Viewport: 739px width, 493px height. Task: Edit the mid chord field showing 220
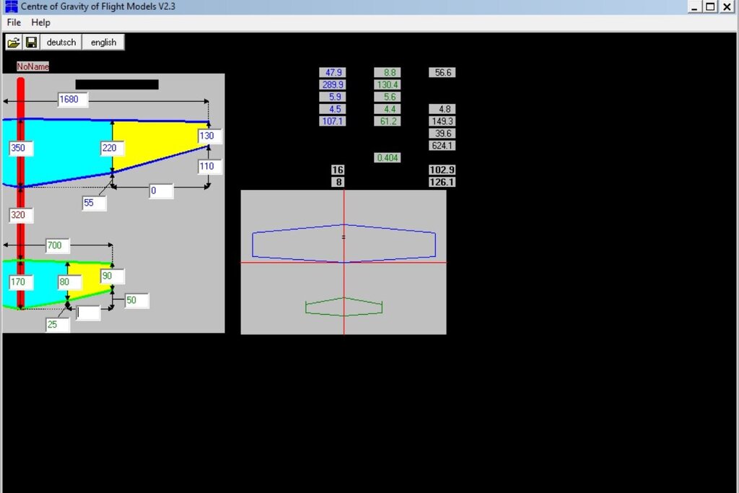(x=113, y=149)
